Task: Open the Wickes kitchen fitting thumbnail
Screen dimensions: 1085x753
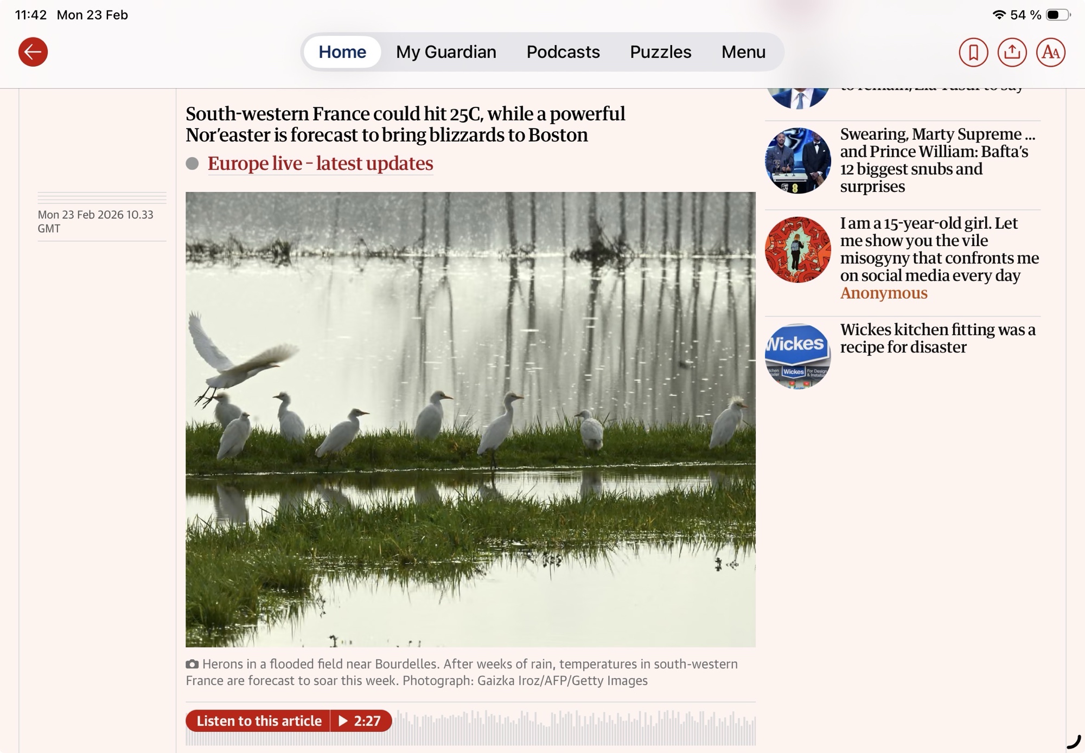Action: coord(797,356)
